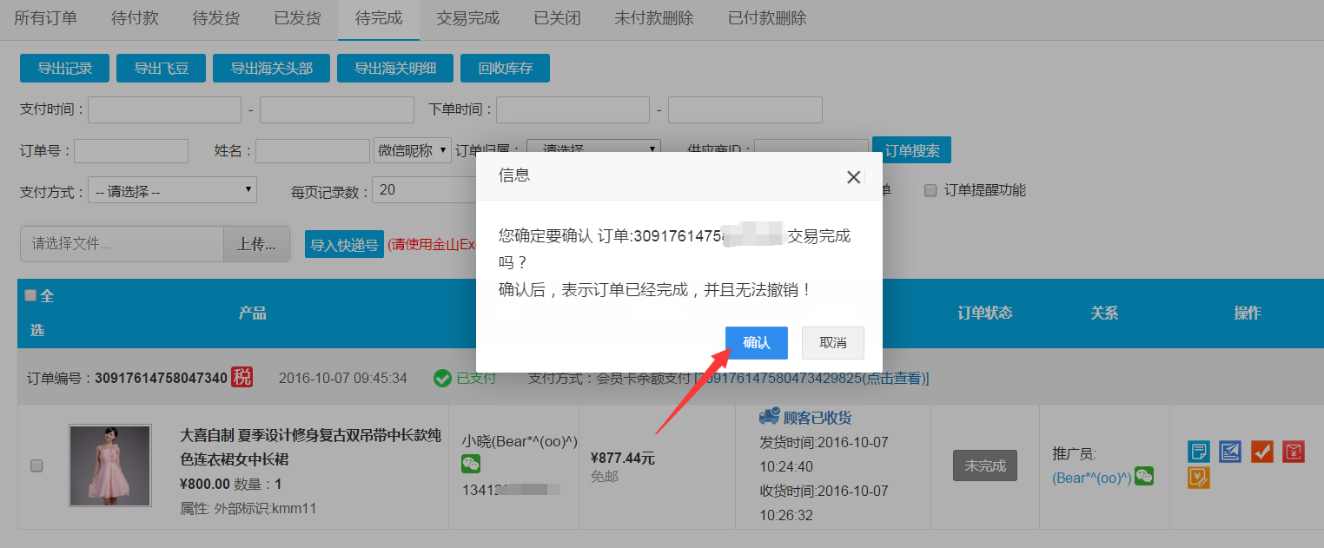Switch to the 交易完成 tab
Screen dimensions: 1324x548
coord(467,18)
